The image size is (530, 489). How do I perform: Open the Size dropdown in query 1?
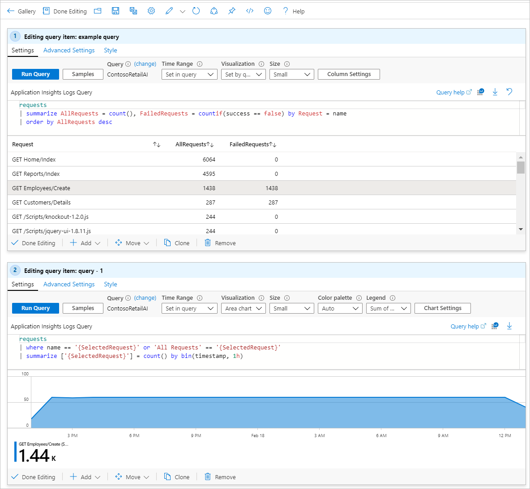pos(291,74)
